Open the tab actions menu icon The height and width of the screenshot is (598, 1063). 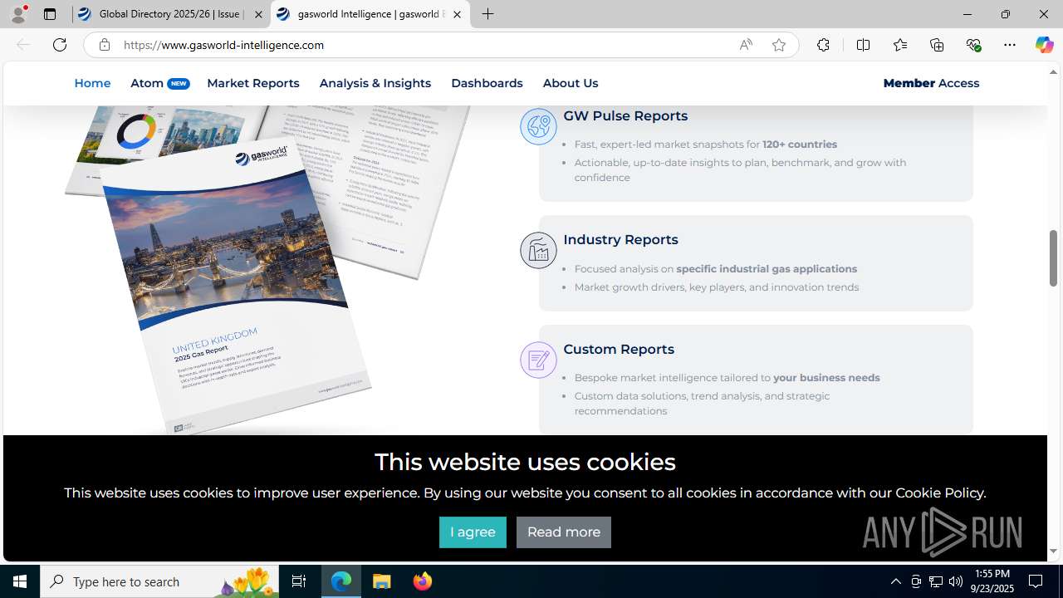tap(50, 14)
